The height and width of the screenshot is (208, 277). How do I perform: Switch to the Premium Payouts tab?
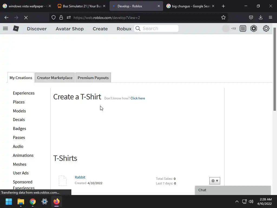(93, 78)
